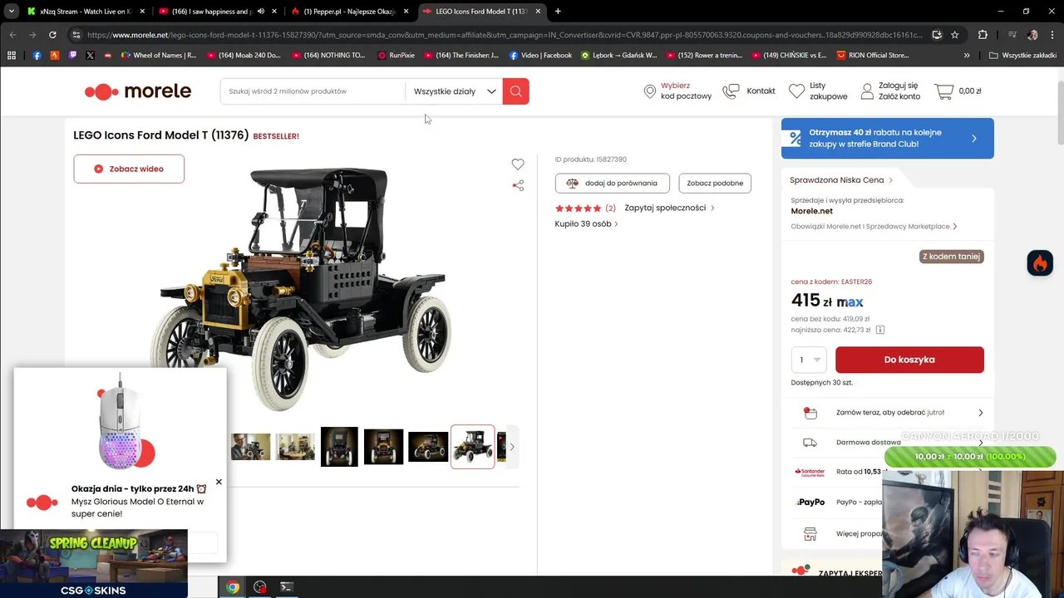Click the Zobacz wideo button

[129, 169]
